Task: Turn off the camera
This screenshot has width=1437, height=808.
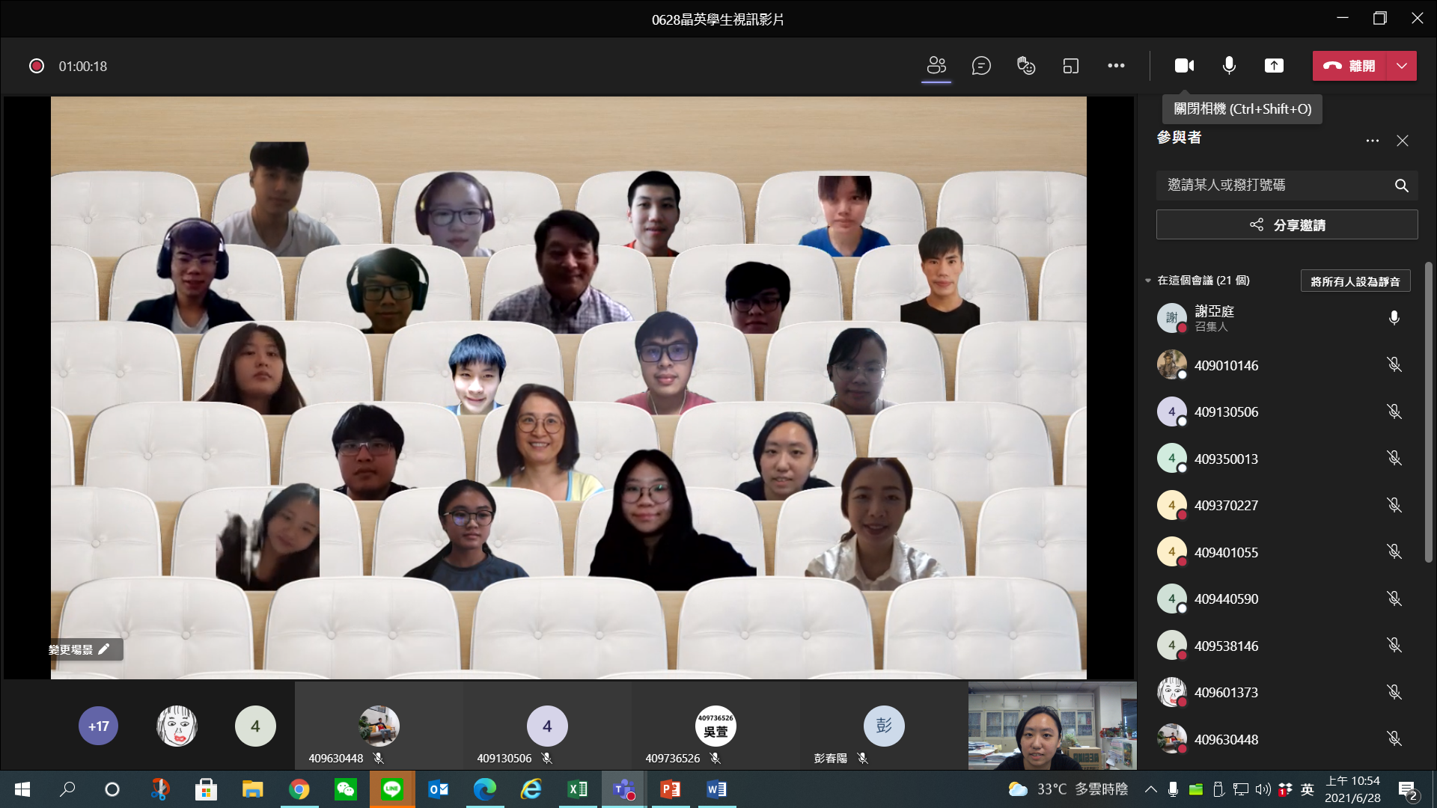Action: click(x=1184, y=66)
